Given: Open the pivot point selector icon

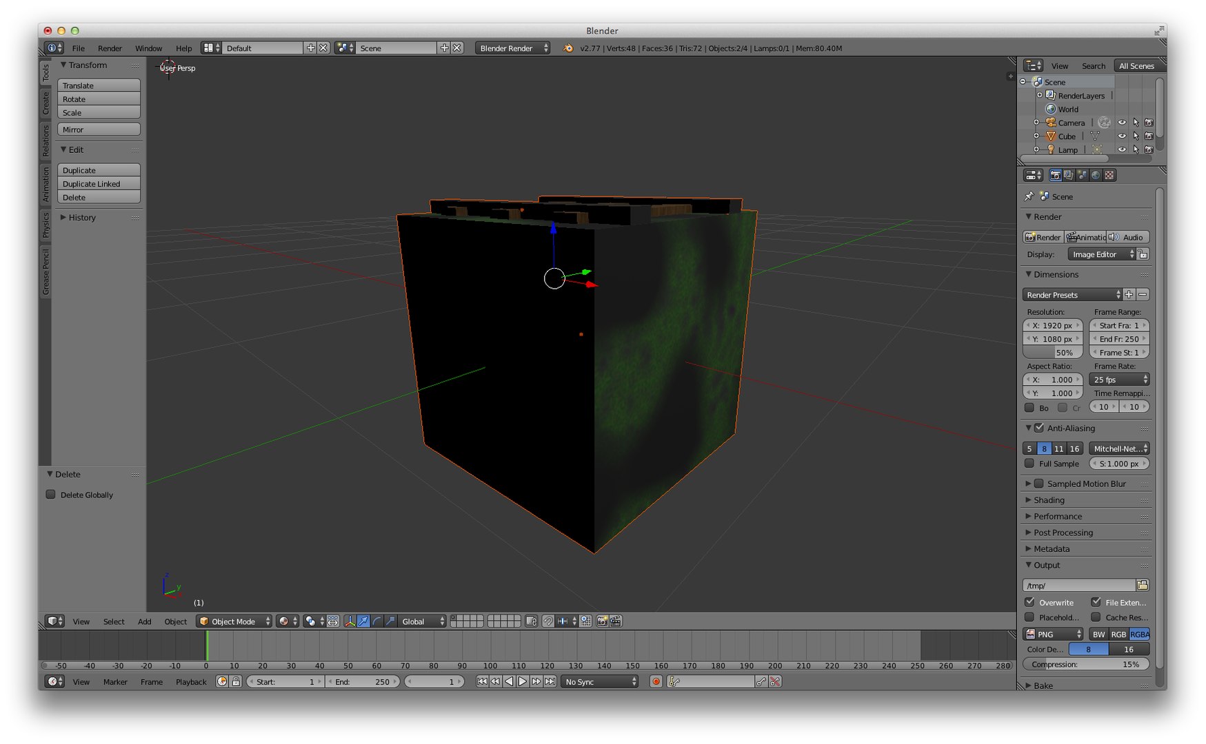Looking at the screenshot, I should pyautogui.click(x=314, y=621).
